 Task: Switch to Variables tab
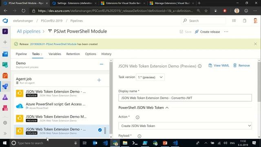(x=55, y=54)
